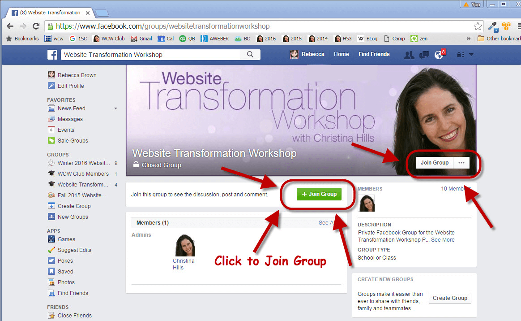This screenshot has height=321, width=521.
Task: Show more bookmarks with the chevron
Action: (469, 39)
